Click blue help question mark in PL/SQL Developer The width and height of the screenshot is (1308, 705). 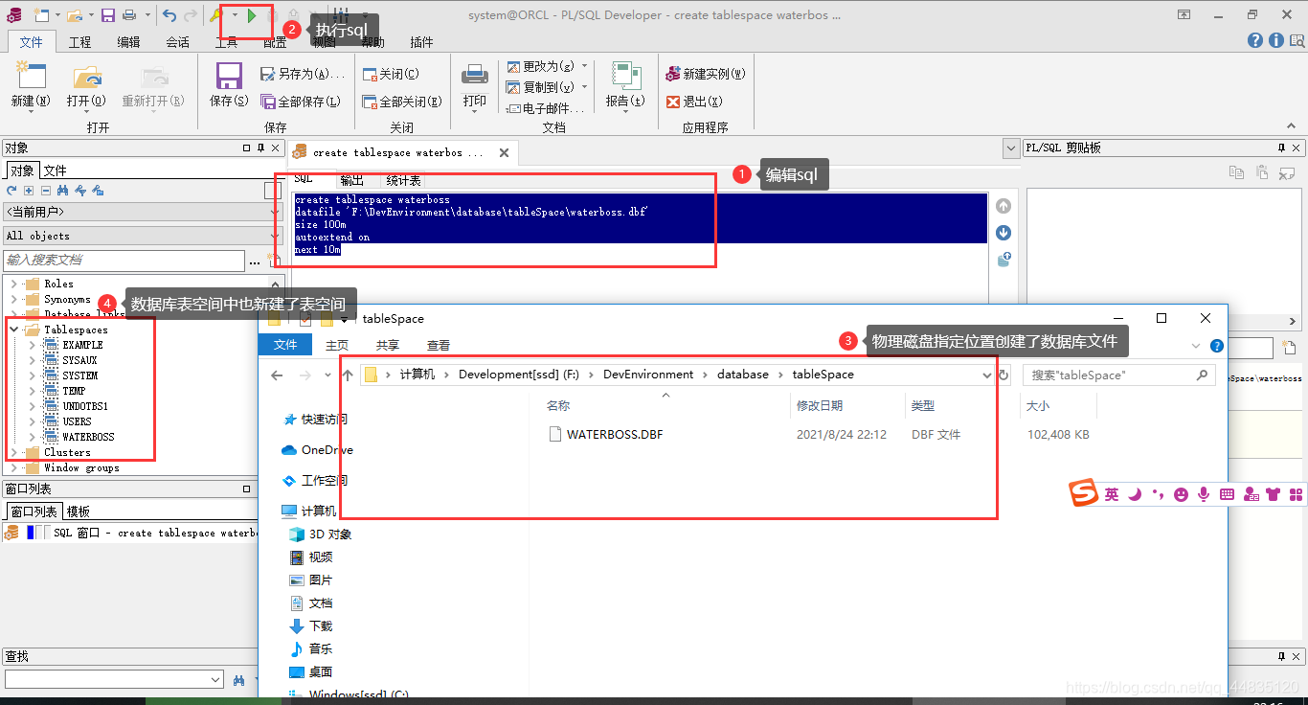point(1255,40)
